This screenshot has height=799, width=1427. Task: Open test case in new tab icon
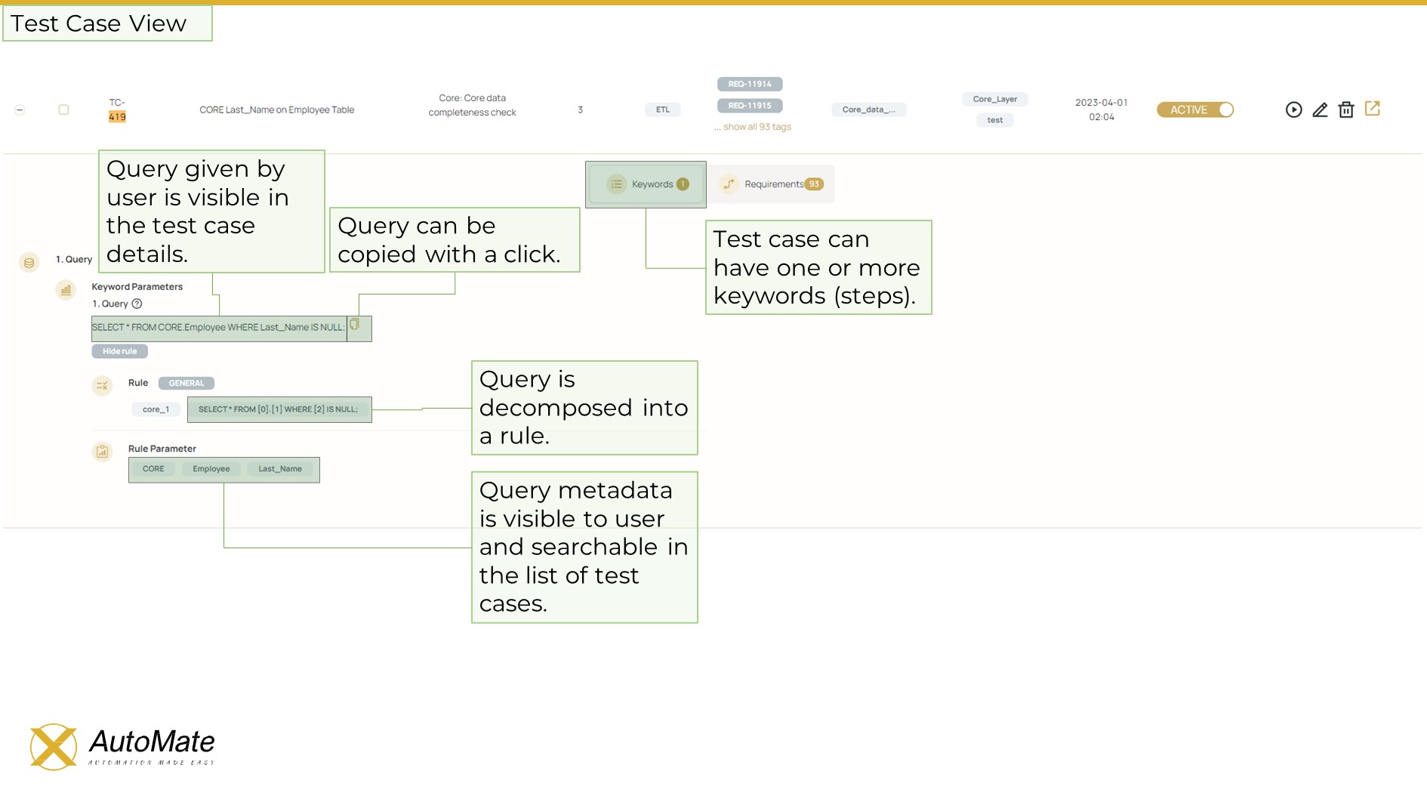pos(1373,109)
